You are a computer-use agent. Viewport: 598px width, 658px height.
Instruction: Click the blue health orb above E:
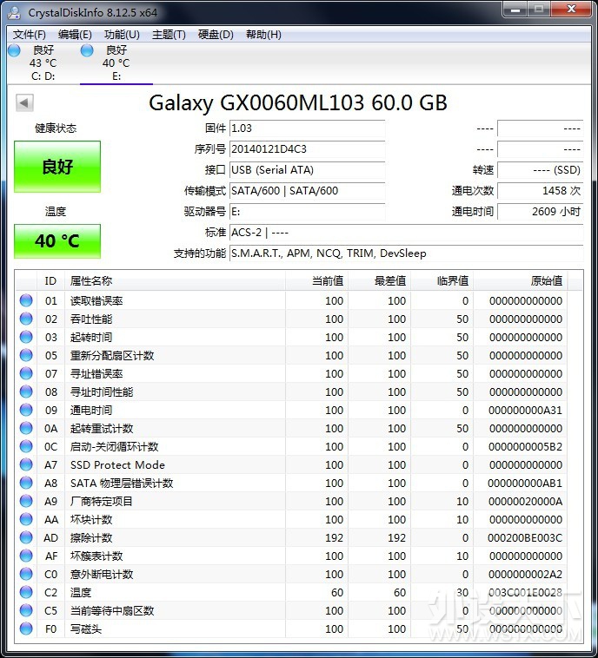87,50
